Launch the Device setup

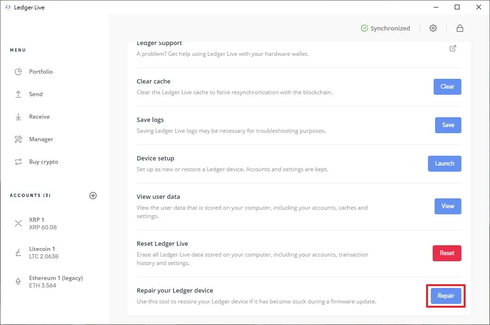click(444, 163)
